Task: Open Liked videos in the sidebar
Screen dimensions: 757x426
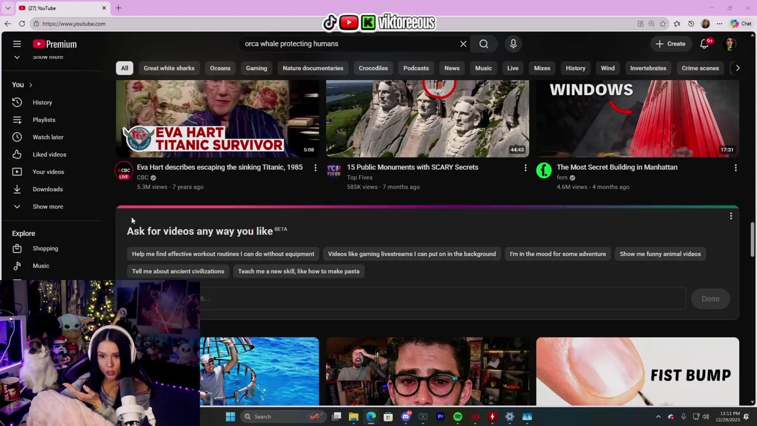Action: [x=49, y=154]
